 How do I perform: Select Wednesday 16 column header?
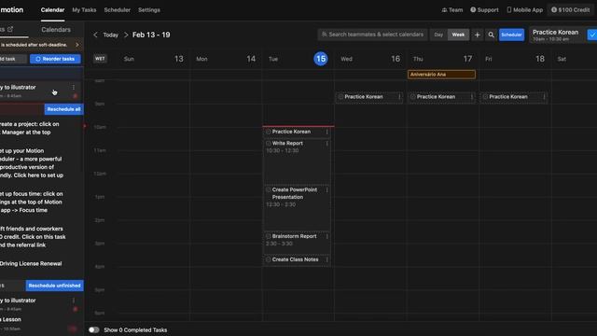(370, 59)
